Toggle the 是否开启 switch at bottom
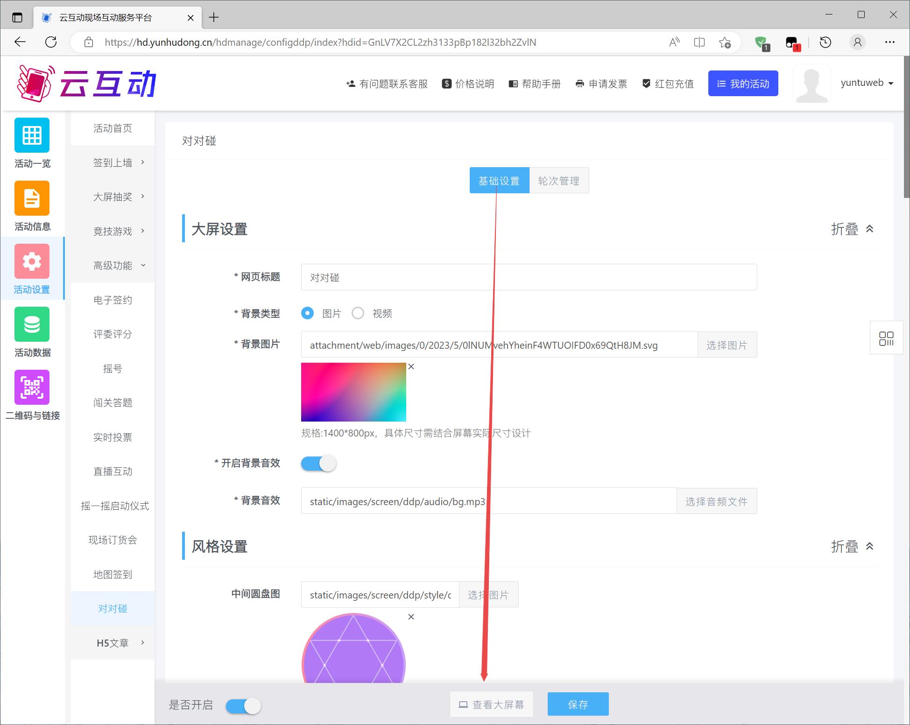The width and height of the screenshot is (910, 725). click(243, 706)
